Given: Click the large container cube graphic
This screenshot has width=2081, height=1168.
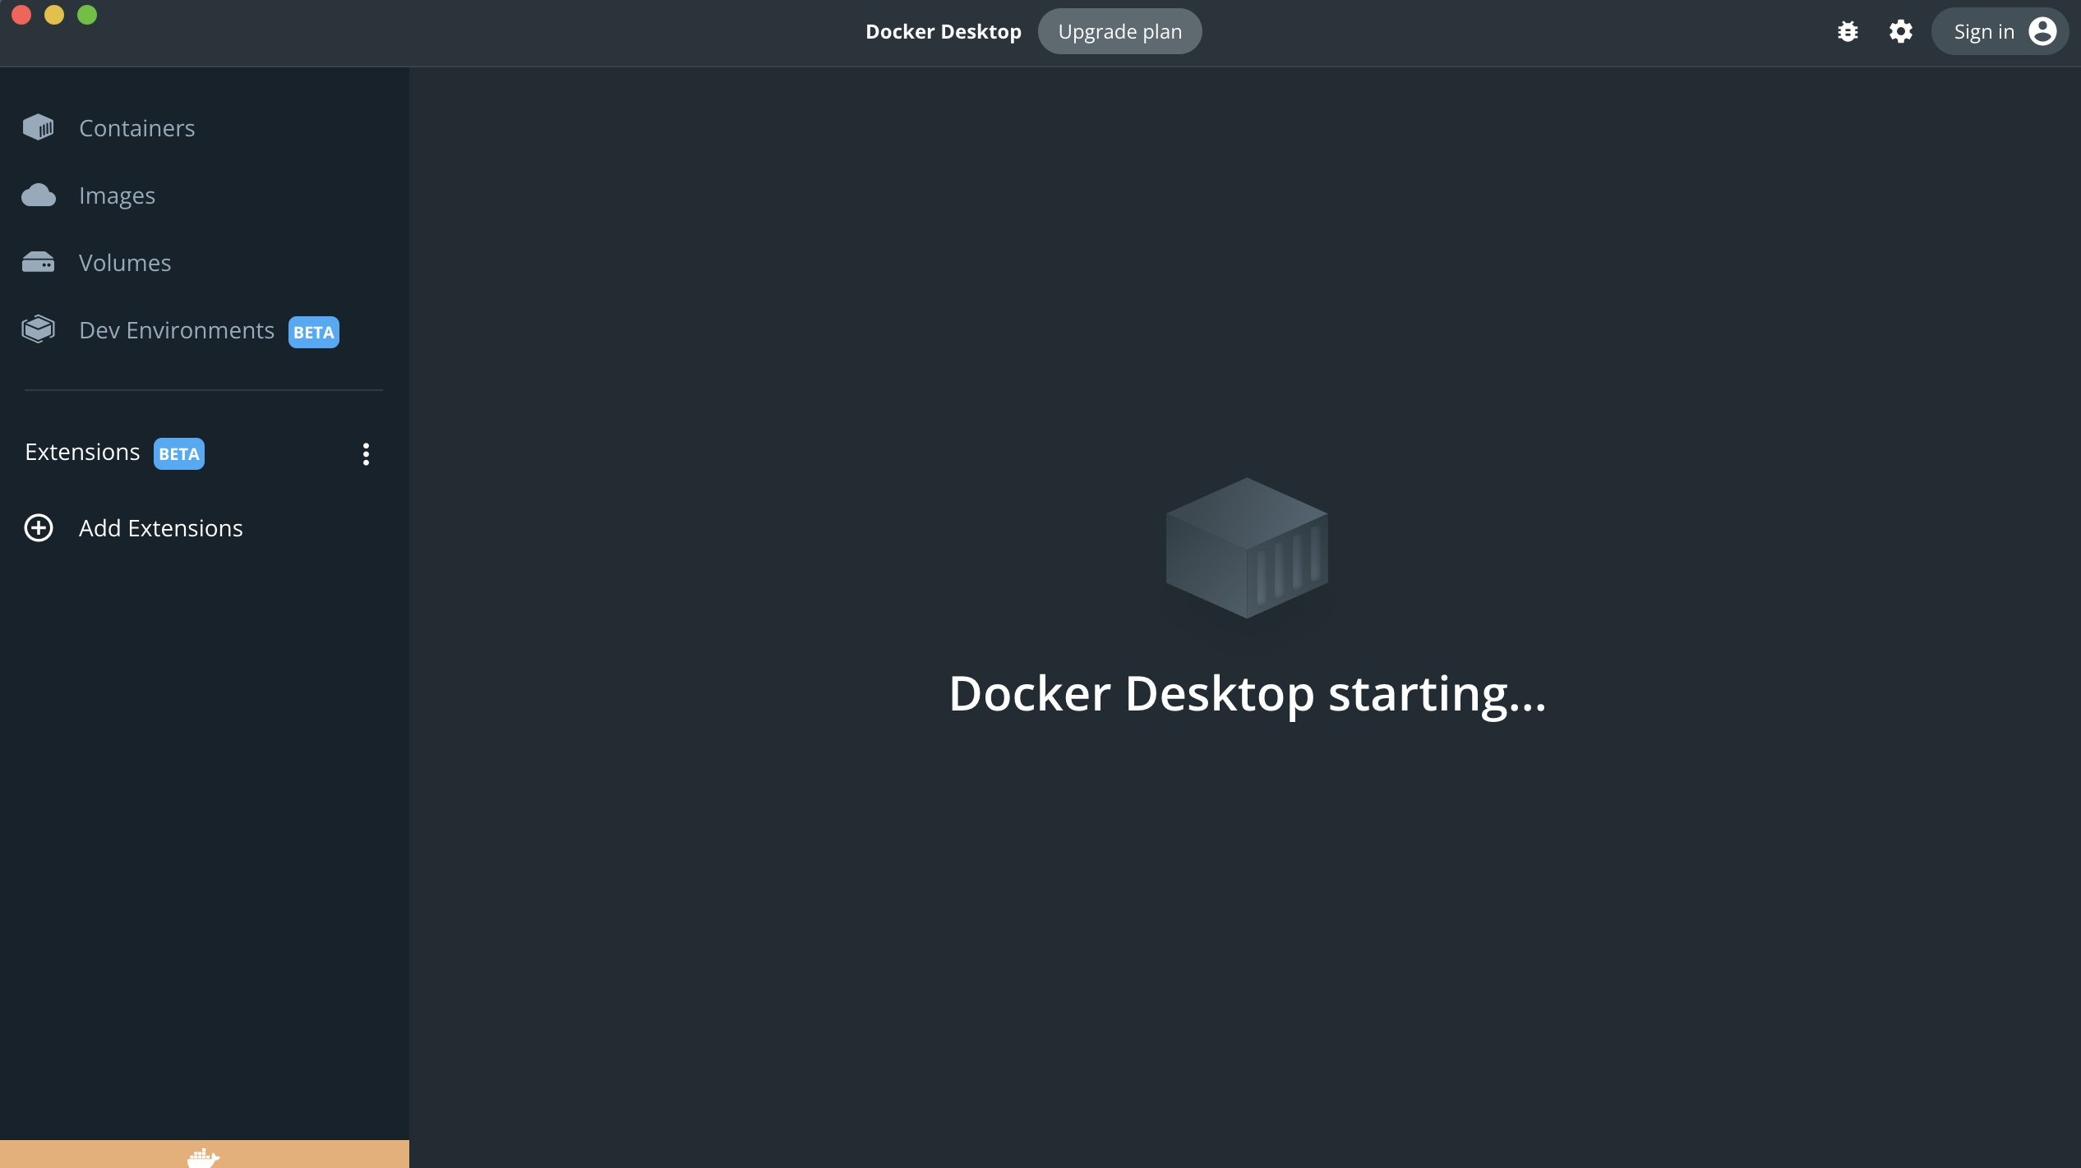Looking at the screenshot, I should tap(1246, 548).
